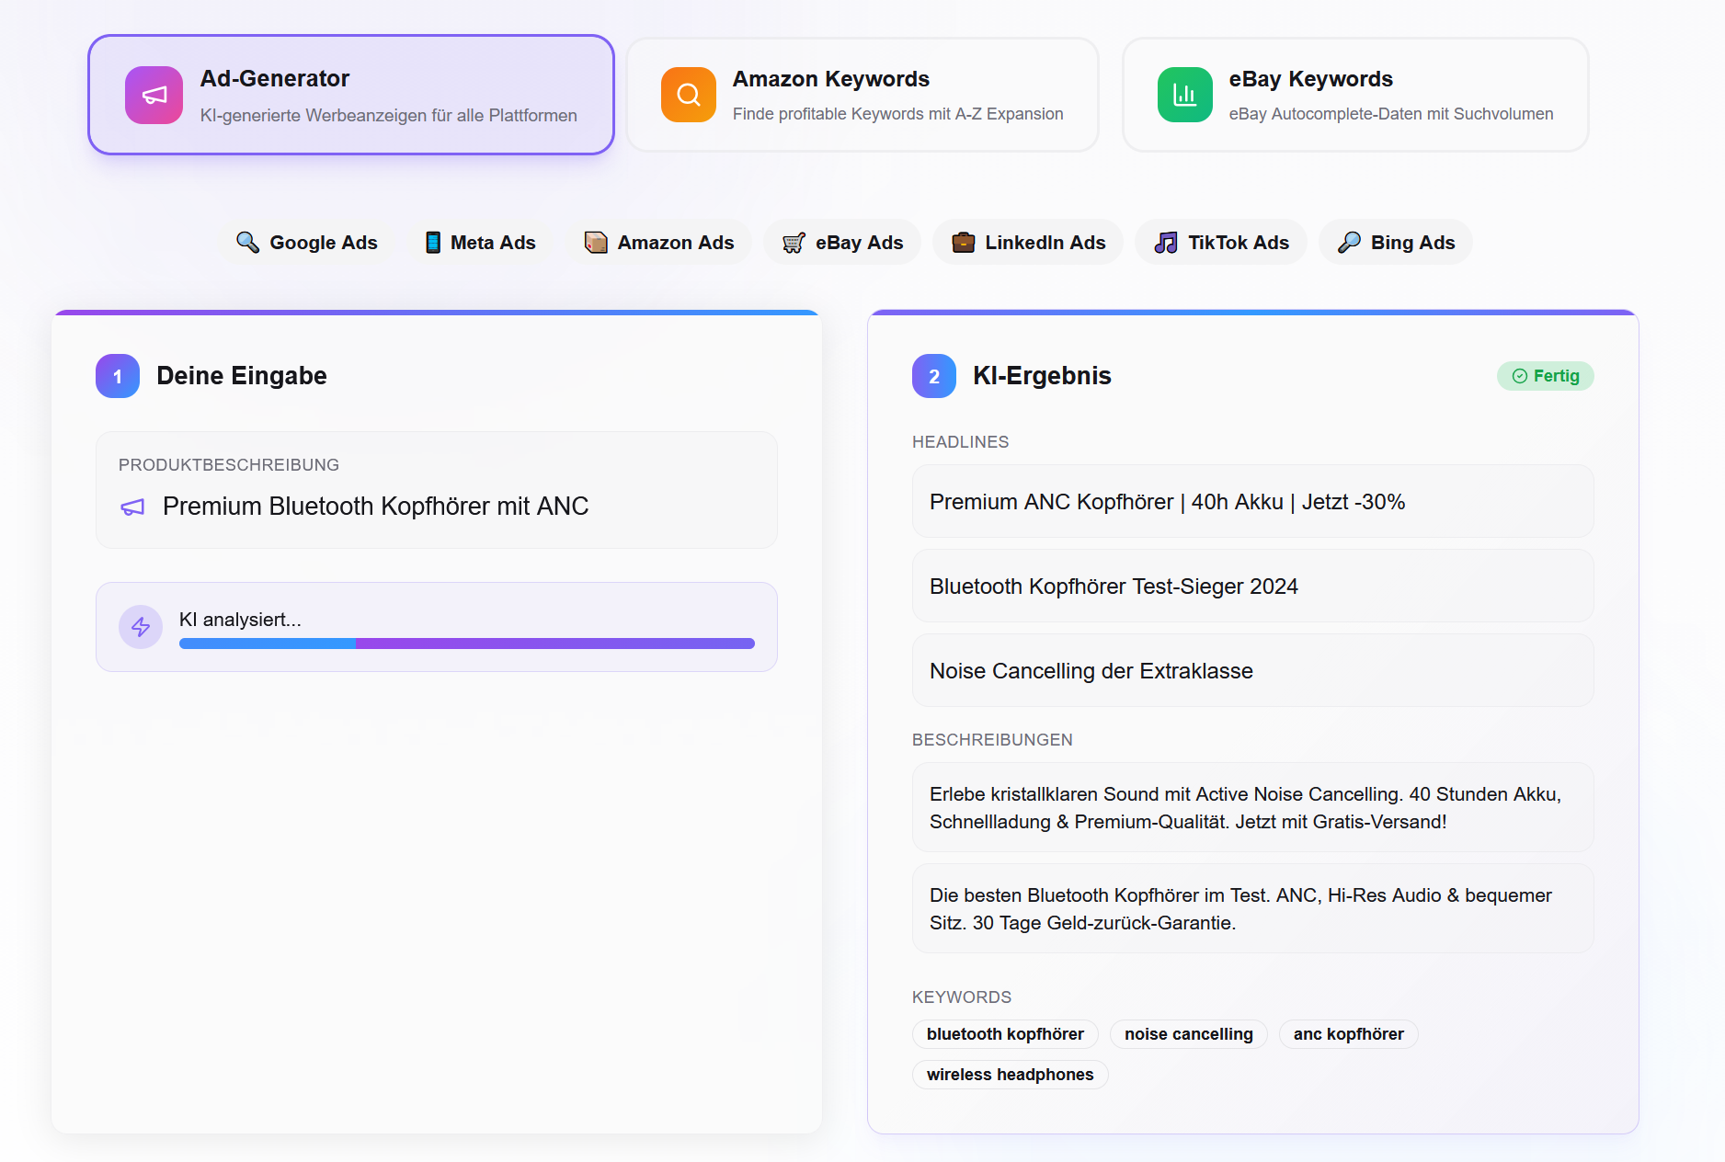Select the noise cancelling keyword chip

[x=1188, y=1034]
